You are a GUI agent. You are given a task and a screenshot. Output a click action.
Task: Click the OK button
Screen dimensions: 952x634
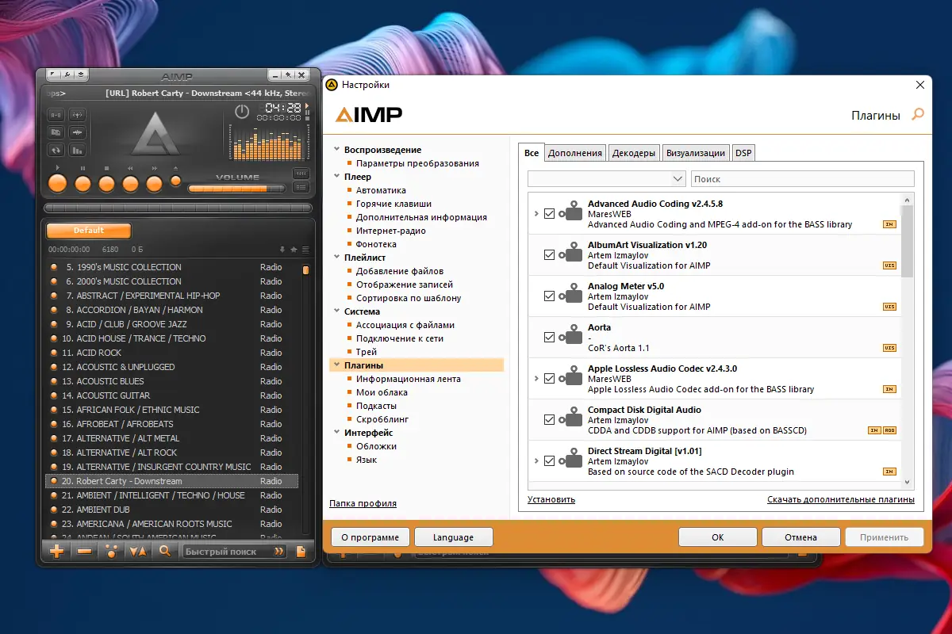click(717, 537)
